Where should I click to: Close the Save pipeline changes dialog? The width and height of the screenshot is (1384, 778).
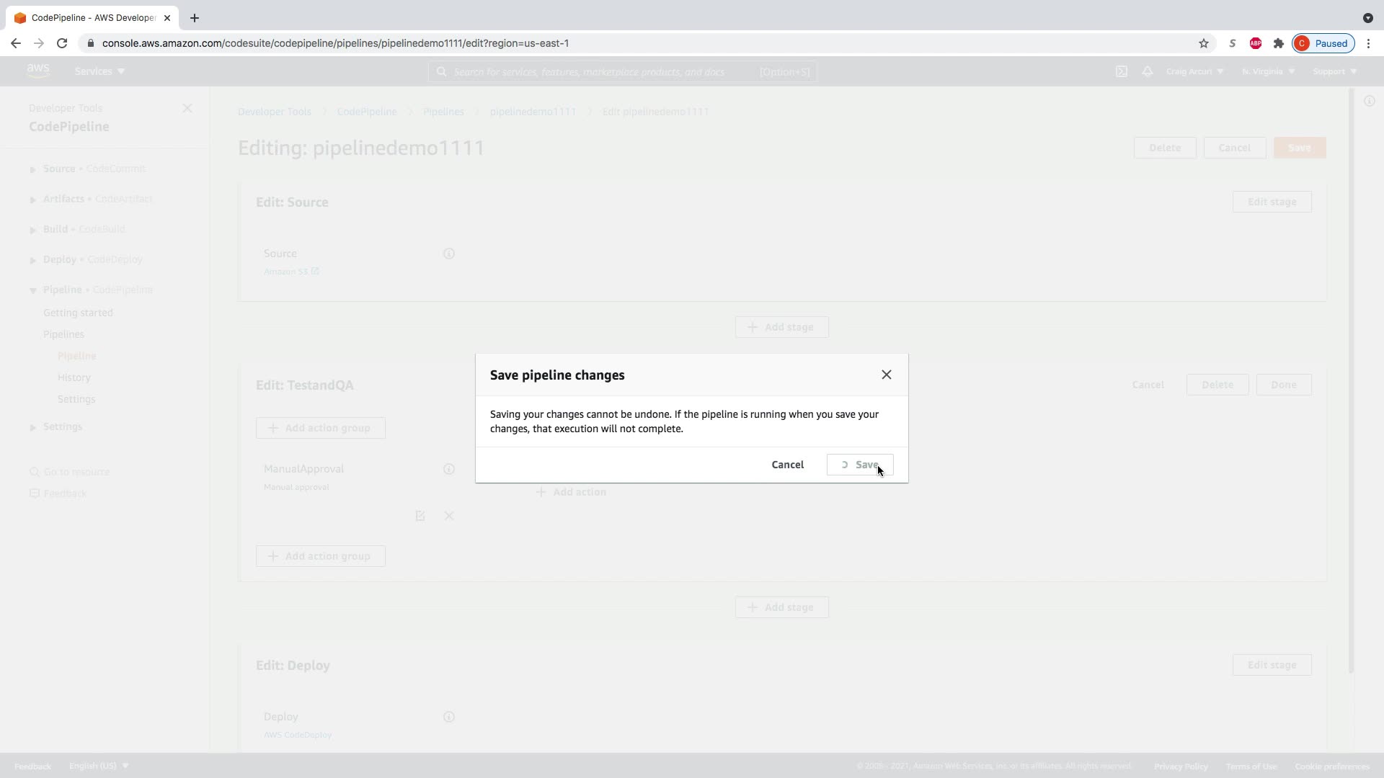(x=886, y=375)
